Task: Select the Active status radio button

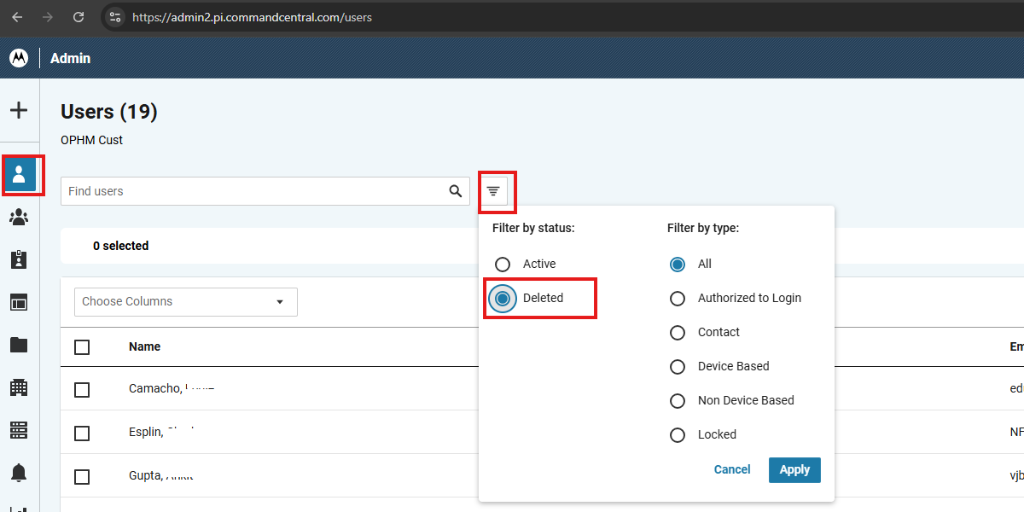Action: 503,265
